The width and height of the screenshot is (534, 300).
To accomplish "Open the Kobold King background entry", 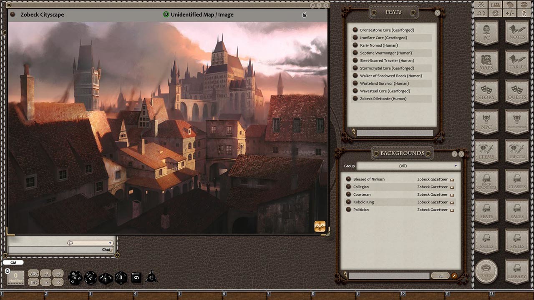I will (x=363, y=202).
